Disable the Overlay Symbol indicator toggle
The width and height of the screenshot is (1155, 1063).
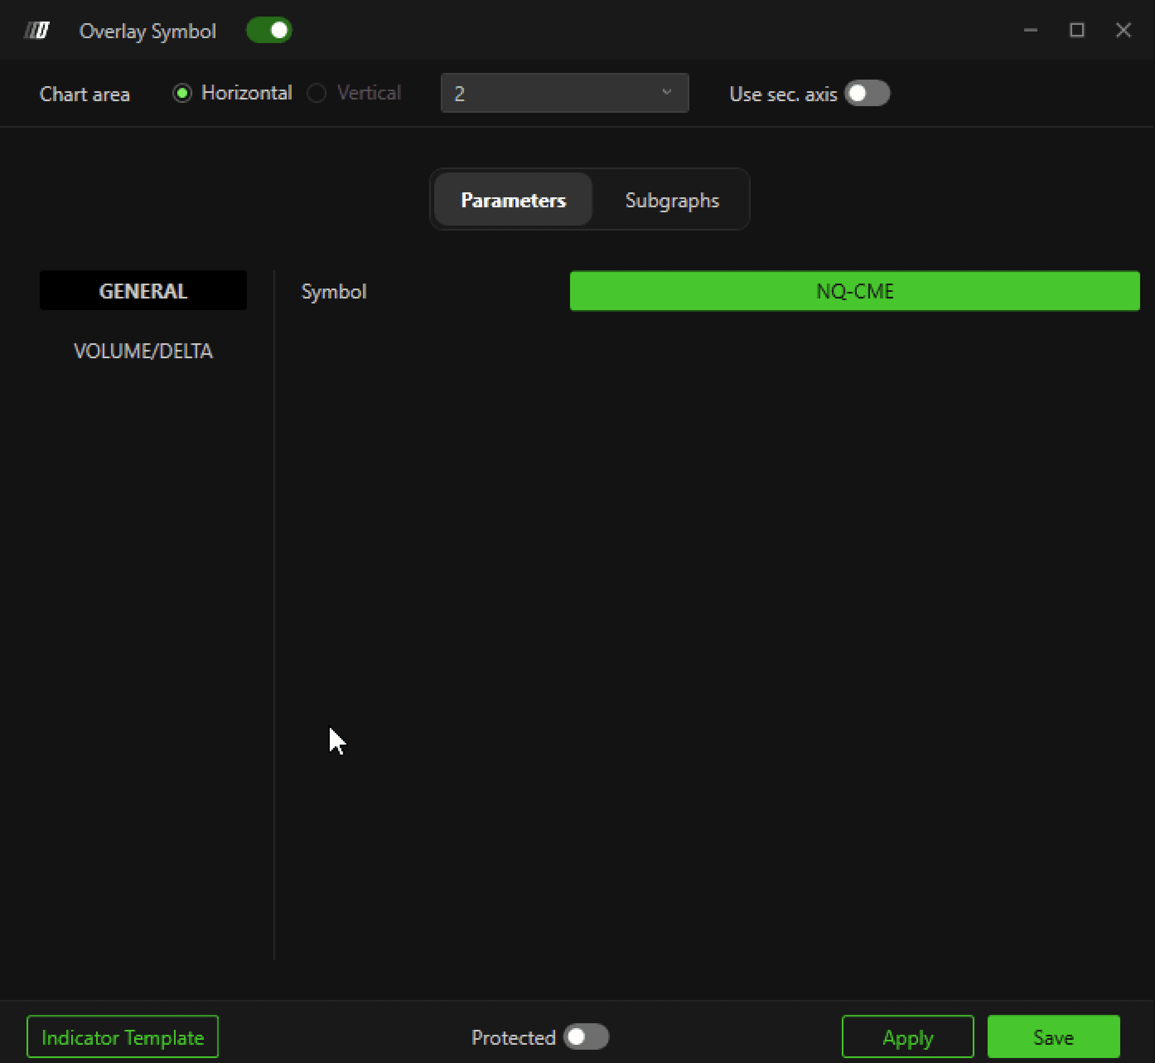point(269,31)
